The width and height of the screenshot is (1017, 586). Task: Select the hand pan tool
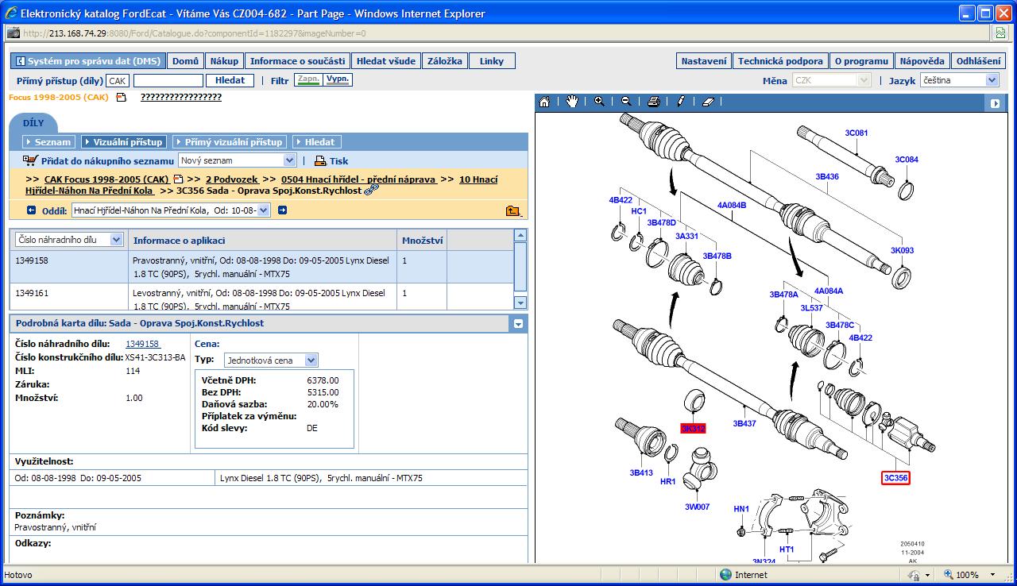tap(572, 102)
